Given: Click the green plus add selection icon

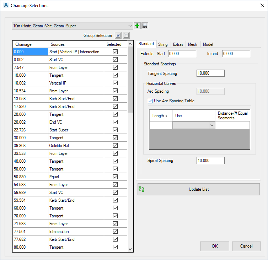Looking at the screenshot, I should coord(137,26).
